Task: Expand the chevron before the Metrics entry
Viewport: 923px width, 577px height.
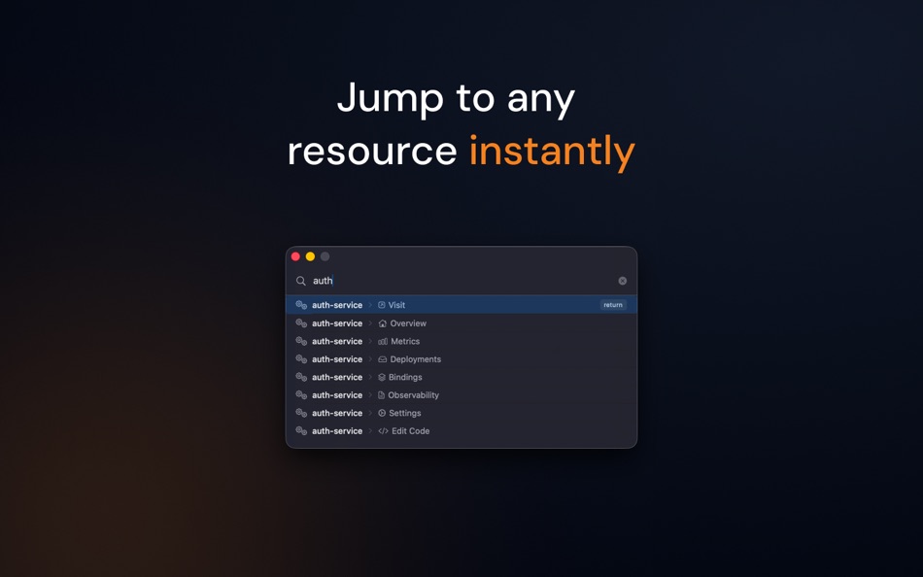Action: click(x=370, y=341)
